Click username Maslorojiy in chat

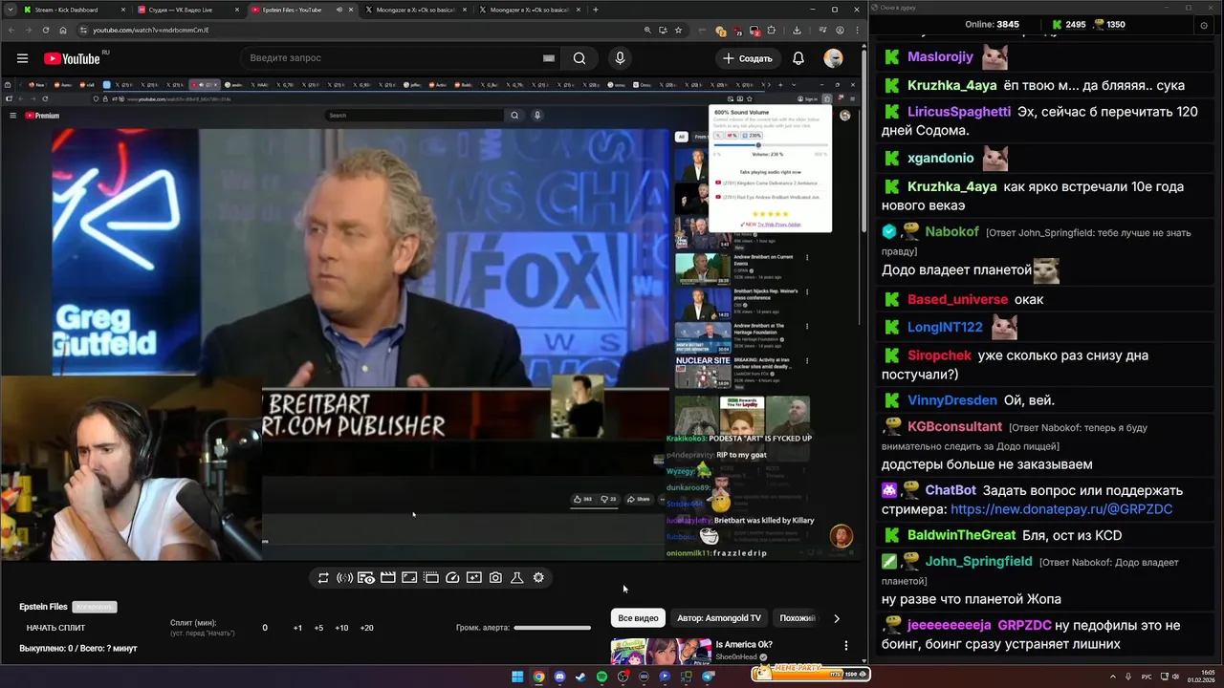click(x=940, y=56)
